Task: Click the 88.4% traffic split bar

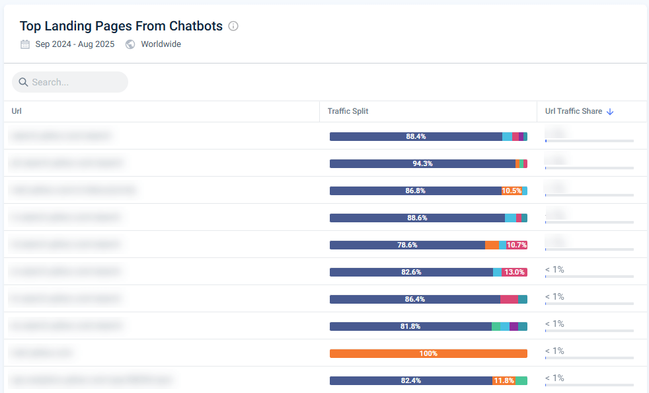Action: tap(416, 136)
